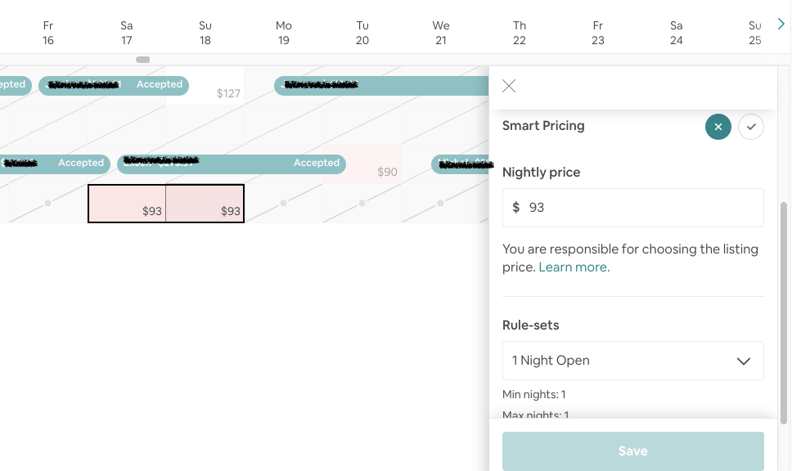Go to next dates with right chevron
The width and height of the screenshot is (792, 471).
(781, 25)
